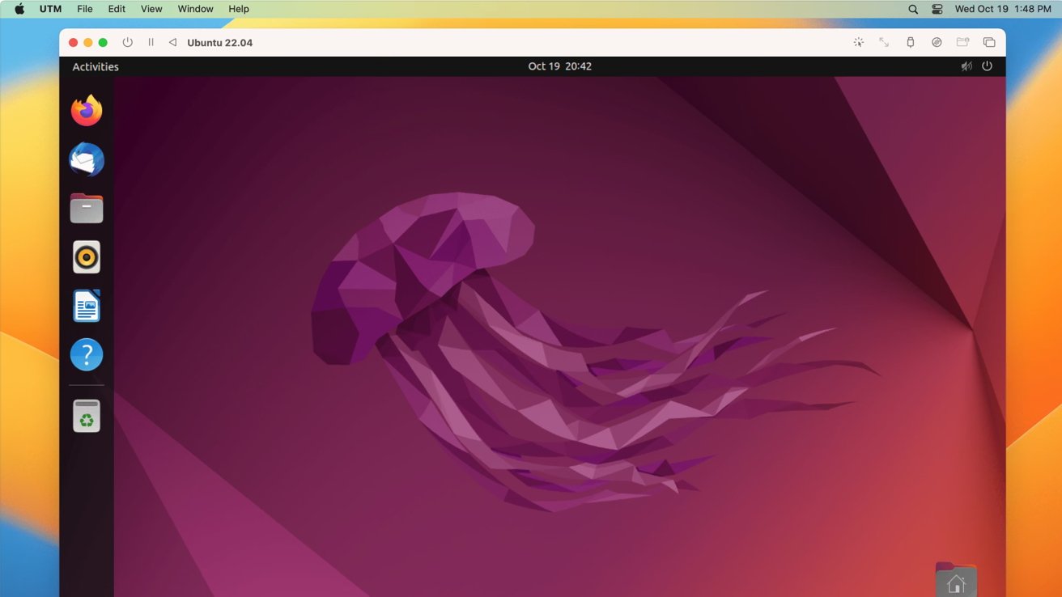Open the Ubuntu system status menu
Image resolution: width=1062 pixels, height=597 pixels.
click(x=976, y=66)
